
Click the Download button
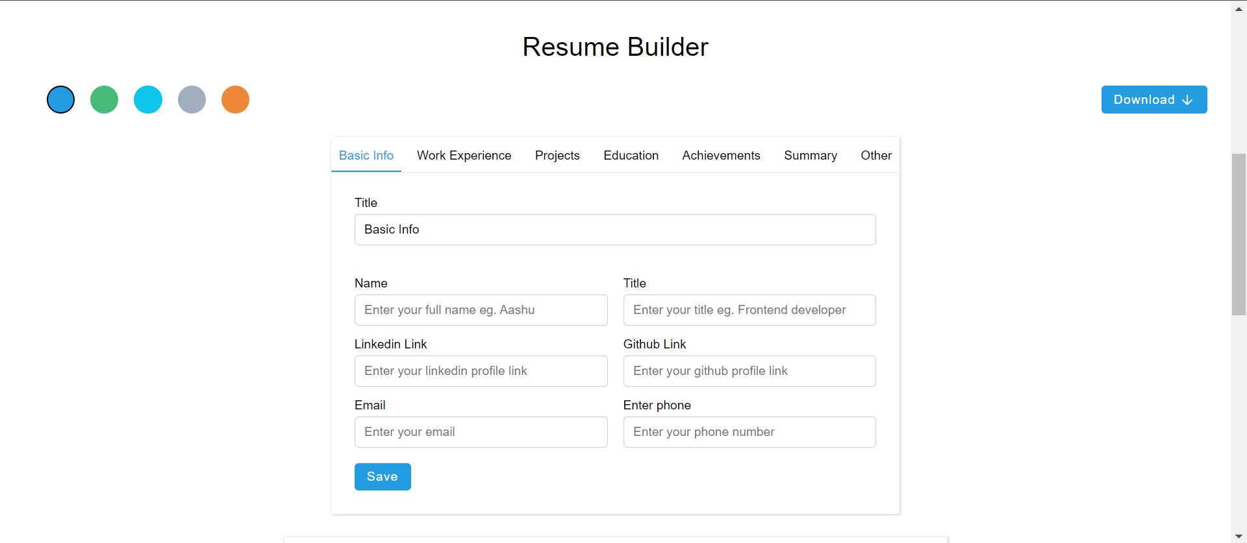(1153, 100)
